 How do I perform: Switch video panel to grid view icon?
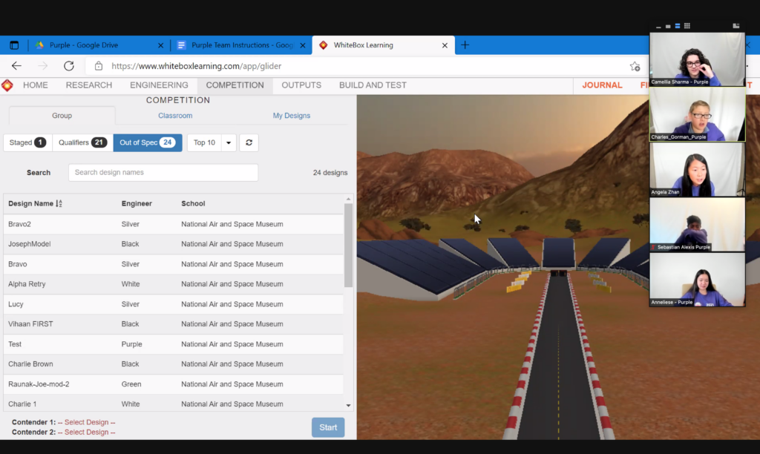687,26
